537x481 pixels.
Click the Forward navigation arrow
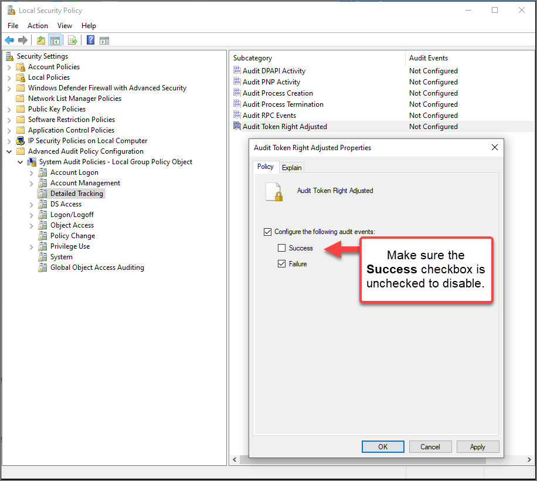click(x=24, y=40)
